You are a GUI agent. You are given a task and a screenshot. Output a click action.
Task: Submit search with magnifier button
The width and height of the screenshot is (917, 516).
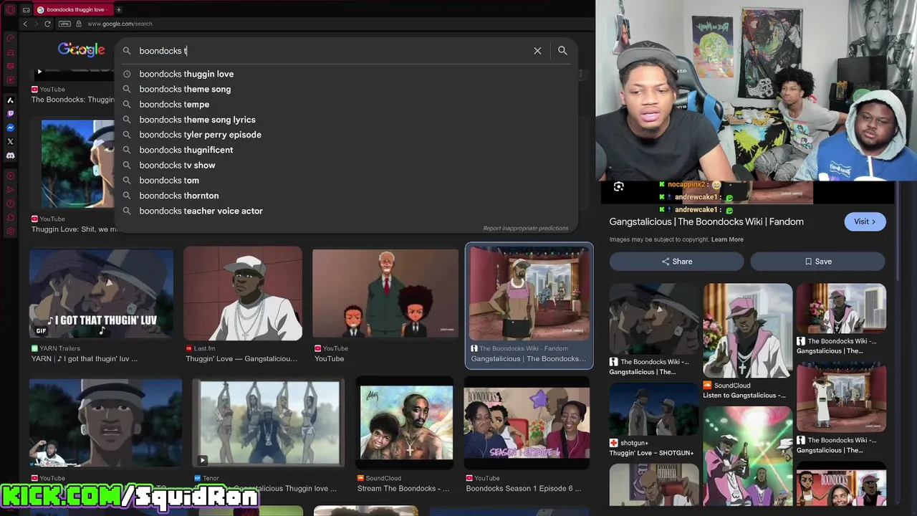[x=562, y=50]
